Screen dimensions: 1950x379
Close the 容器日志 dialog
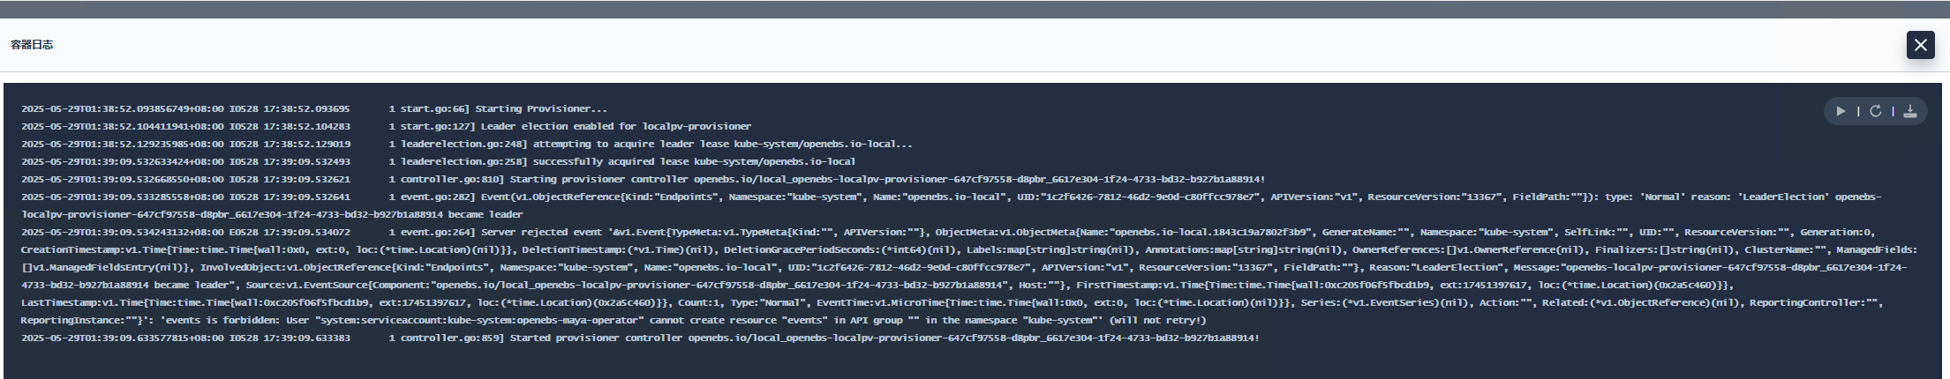pyautogui.click(x=1921, y=45)
